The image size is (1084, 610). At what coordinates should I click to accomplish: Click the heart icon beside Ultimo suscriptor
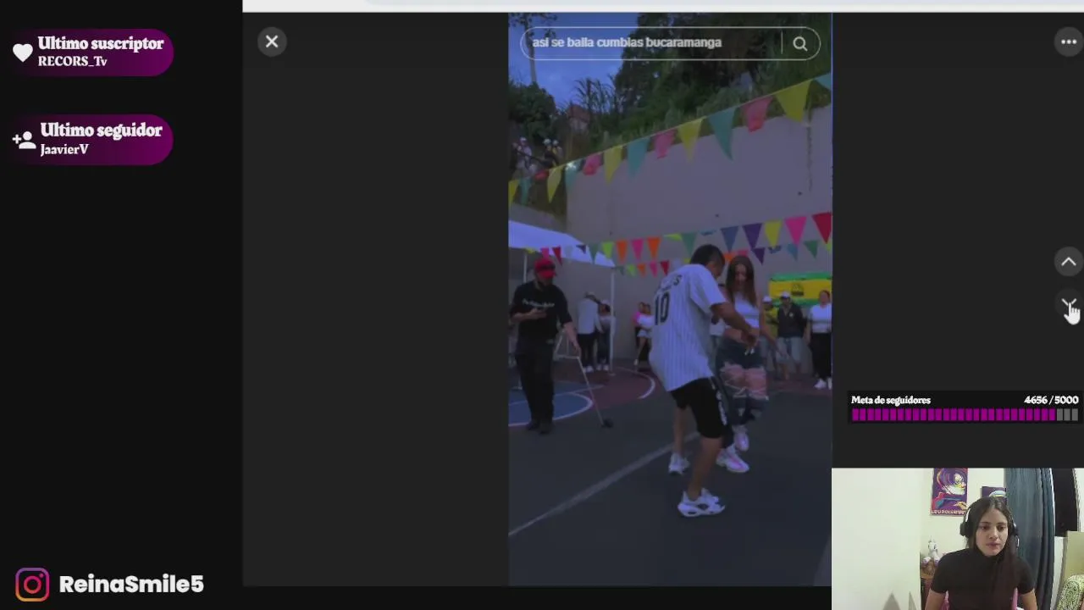click(23, 53)
